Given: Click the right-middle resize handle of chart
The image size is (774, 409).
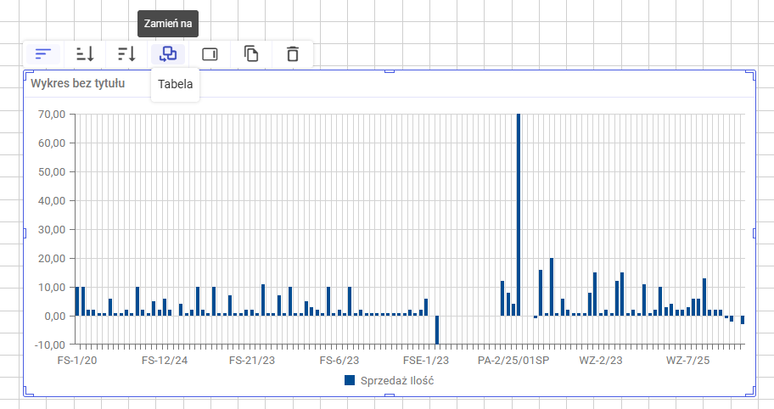Looking at the screenshot, I should coord(754,233).
